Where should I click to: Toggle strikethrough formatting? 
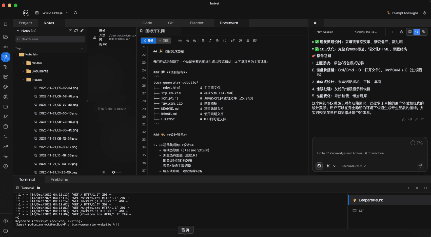tap(217, 40)
